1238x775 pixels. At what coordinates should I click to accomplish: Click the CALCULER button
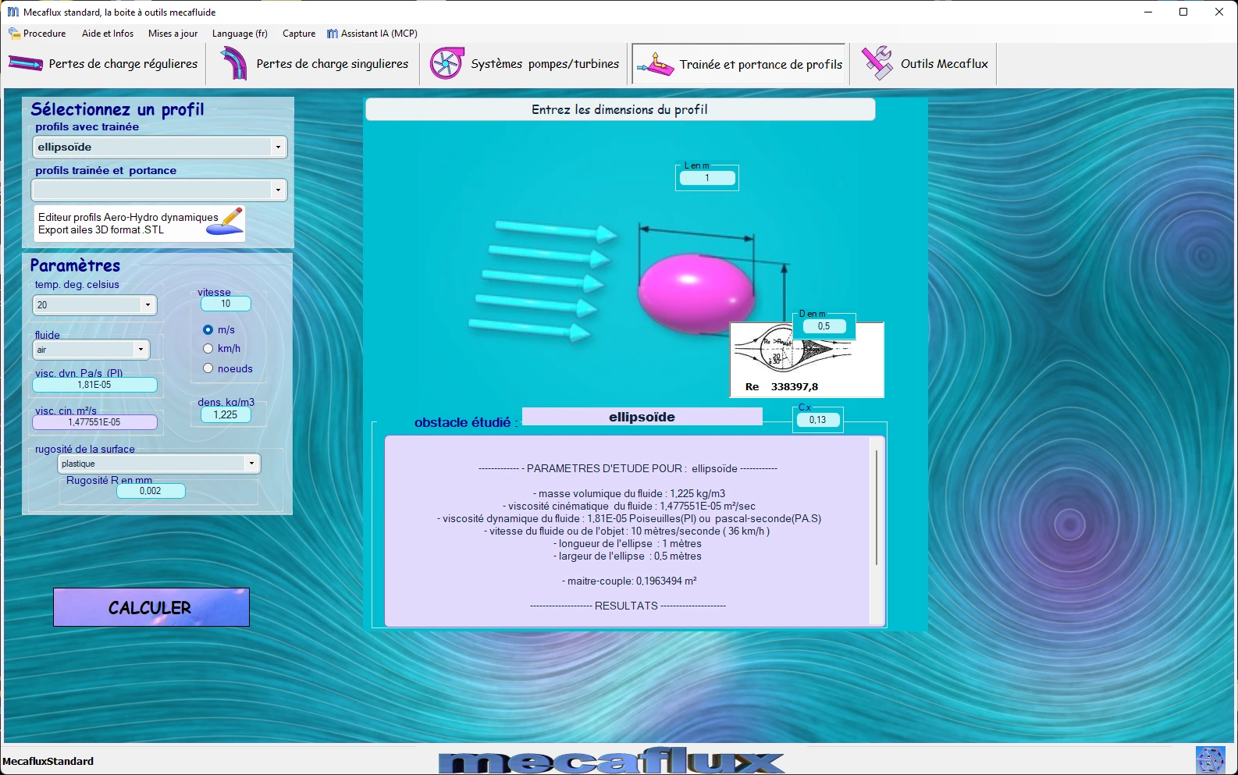[x=151, y=607]
